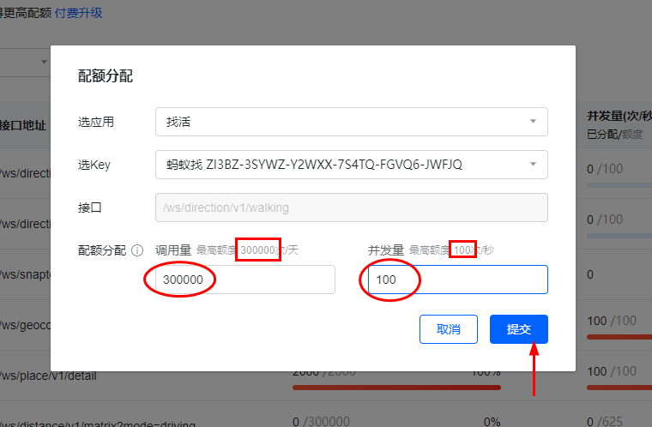Click the 取消 button

tap(448, 329)
